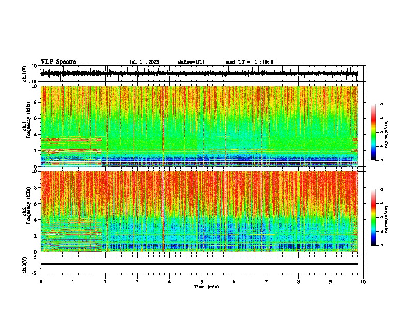The image size is (409, 316).
Task: Click the time axis tick label "2"
Action: coord(105,282)
